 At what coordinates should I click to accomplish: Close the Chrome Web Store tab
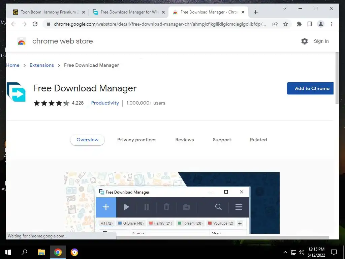click(x=243, y=12)
